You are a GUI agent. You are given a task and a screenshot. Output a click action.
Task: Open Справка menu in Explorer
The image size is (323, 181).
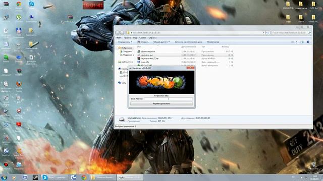tap(152, 38)
